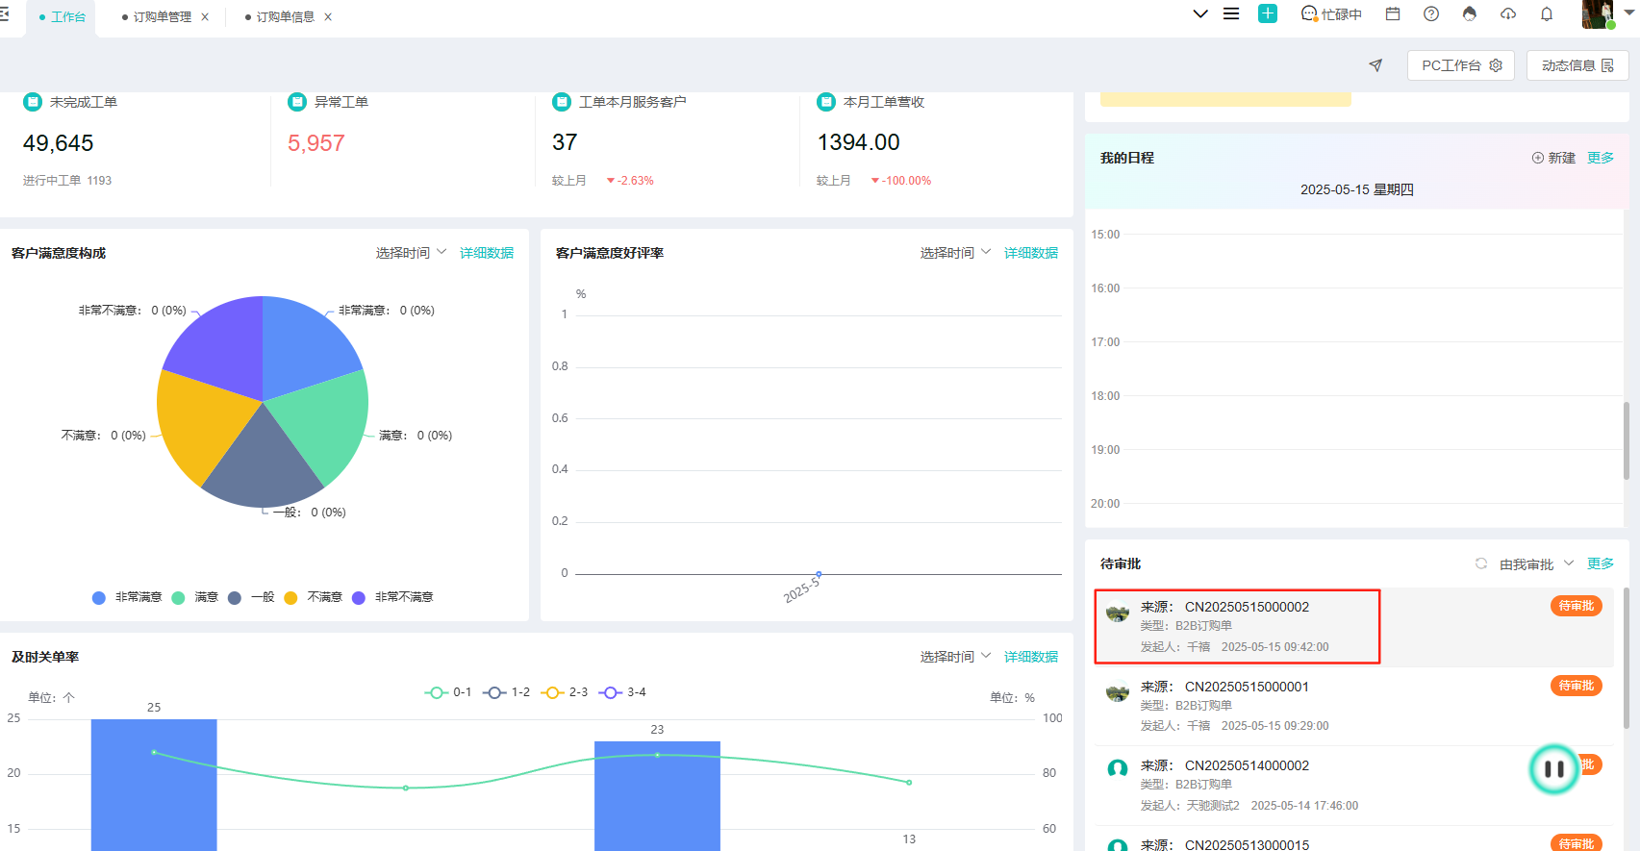Viewport: 1640px width, 851px height.
Task: Toggle 一般 legend in pie chart
Action: (x=251, y=597)
